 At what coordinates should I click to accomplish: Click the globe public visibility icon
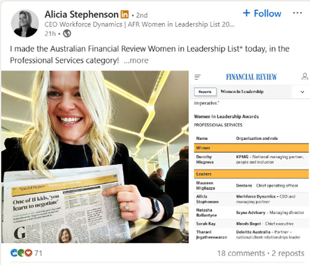pyautogui.click(x=67, y=34)
